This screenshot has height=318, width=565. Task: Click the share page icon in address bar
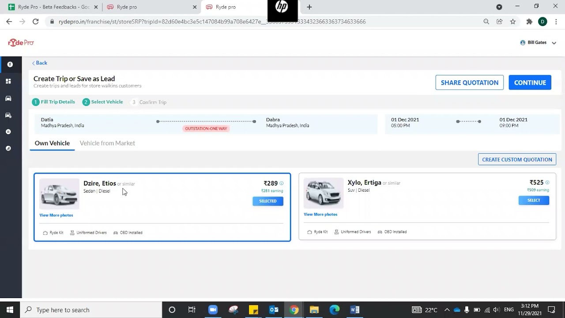click(500, 22)
